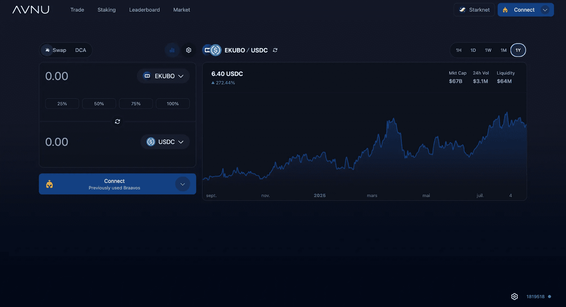
Task: Open the Market page
Action: click(181, 10)
